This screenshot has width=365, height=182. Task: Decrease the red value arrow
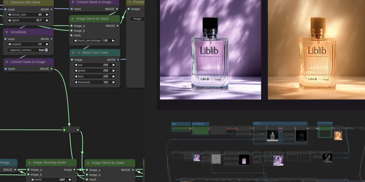pos(76,65)
